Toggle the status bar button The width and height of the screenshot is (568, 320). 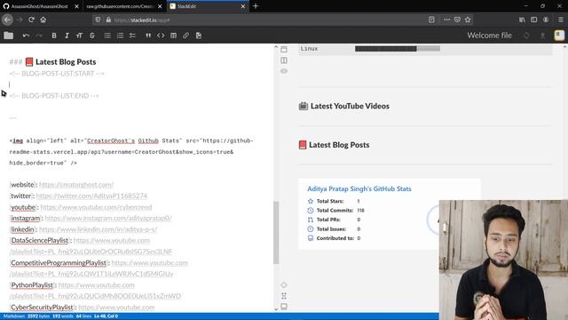284,307
